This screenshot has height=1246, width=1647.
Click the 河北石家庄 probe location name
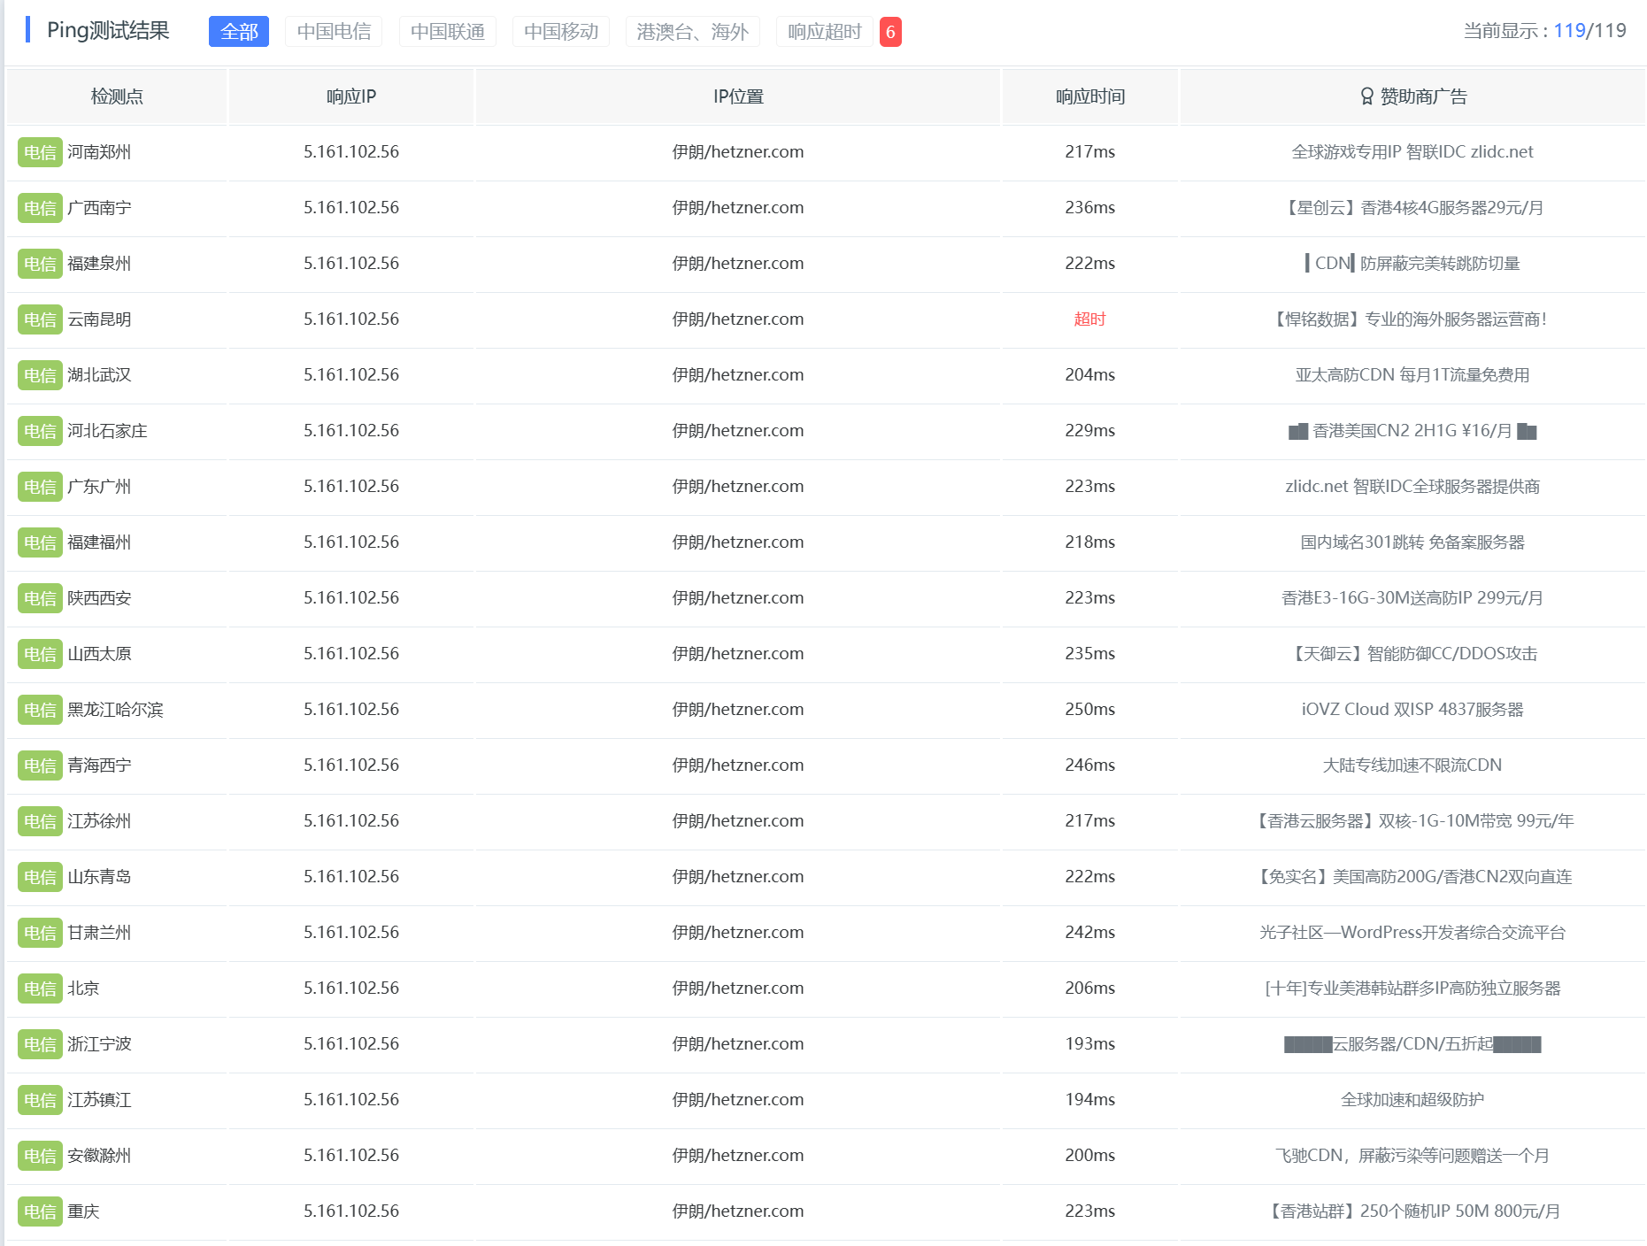click(107, 431)
